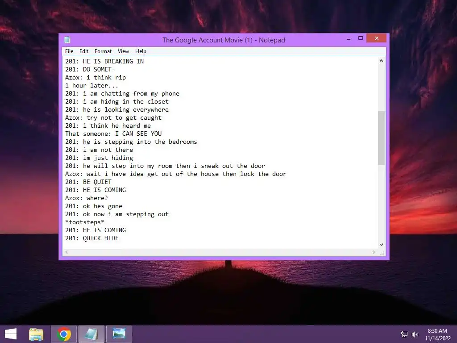The height and width of the screenshot is (343, 457).
Task: Close the Notepad window
Action: pos(377,38)
